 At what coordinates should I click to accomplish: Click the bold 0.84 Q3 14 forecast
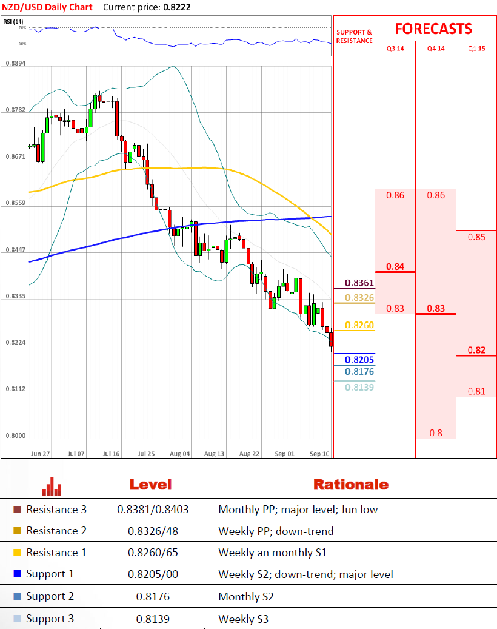click(x=395, y=267)
